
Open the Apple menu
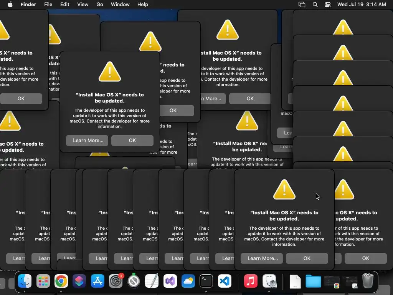(10, 5)
